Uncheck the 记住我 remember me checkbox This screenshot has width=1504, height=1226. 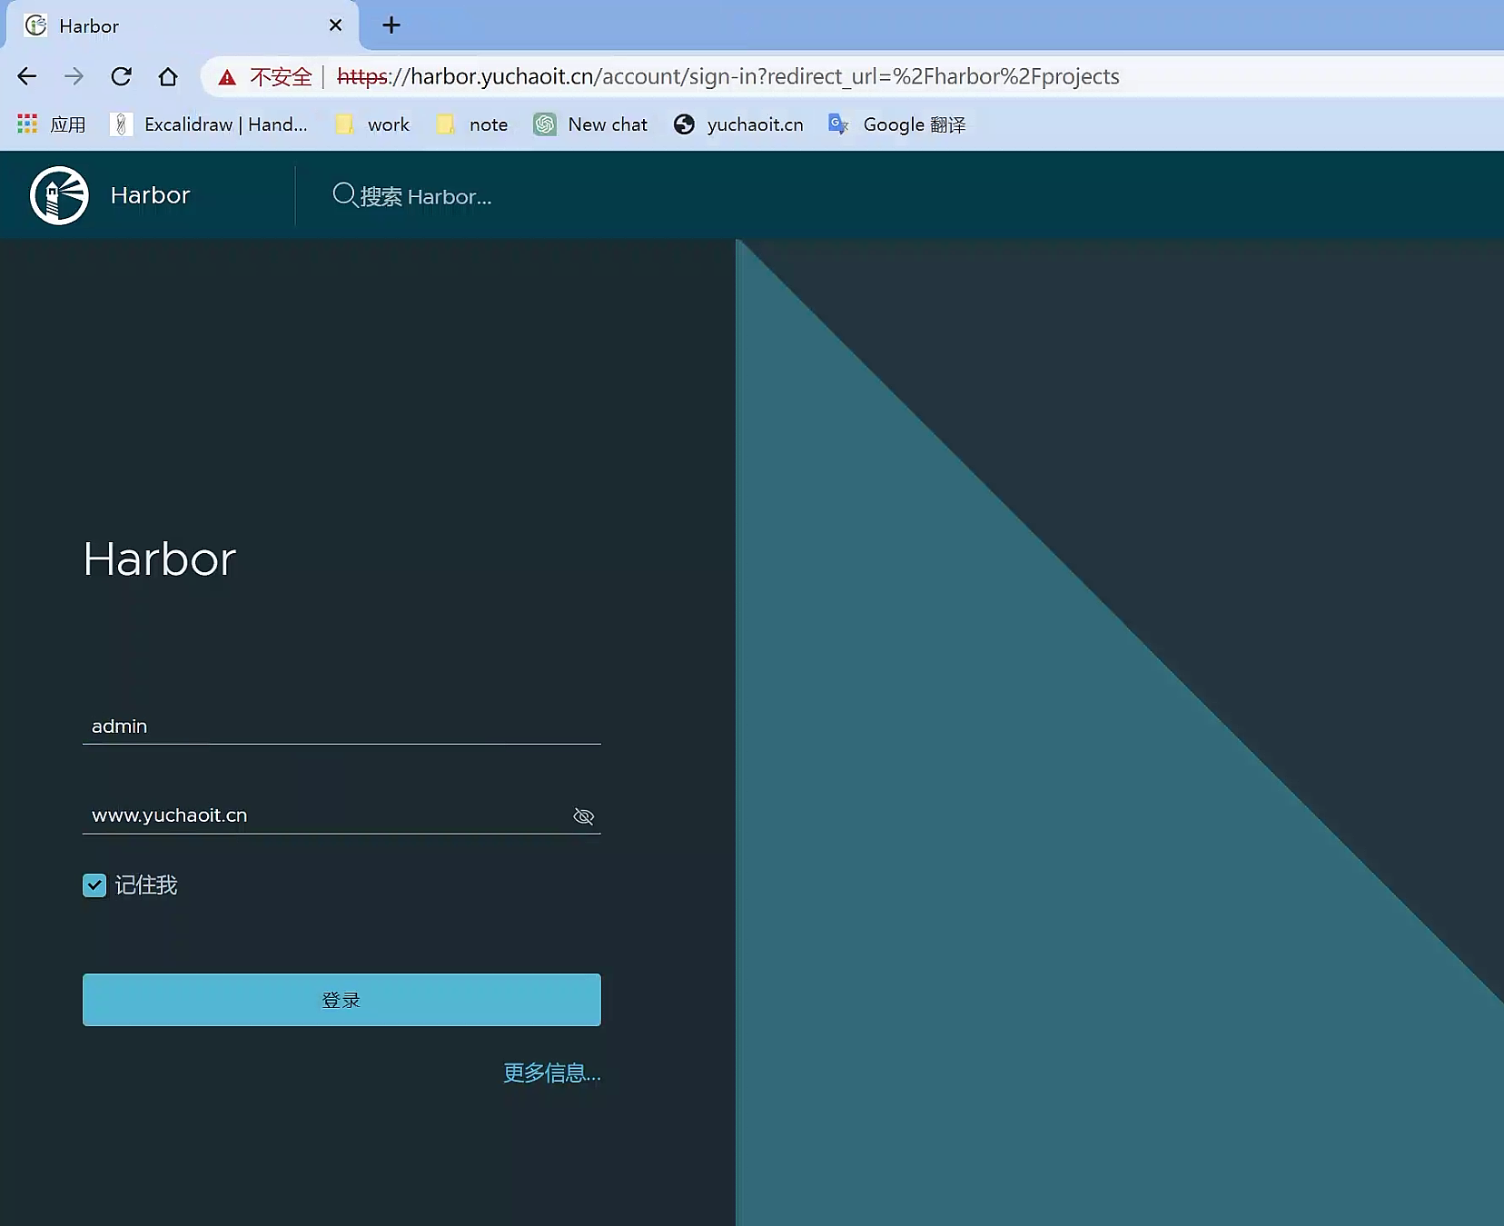tap(94, 885)
